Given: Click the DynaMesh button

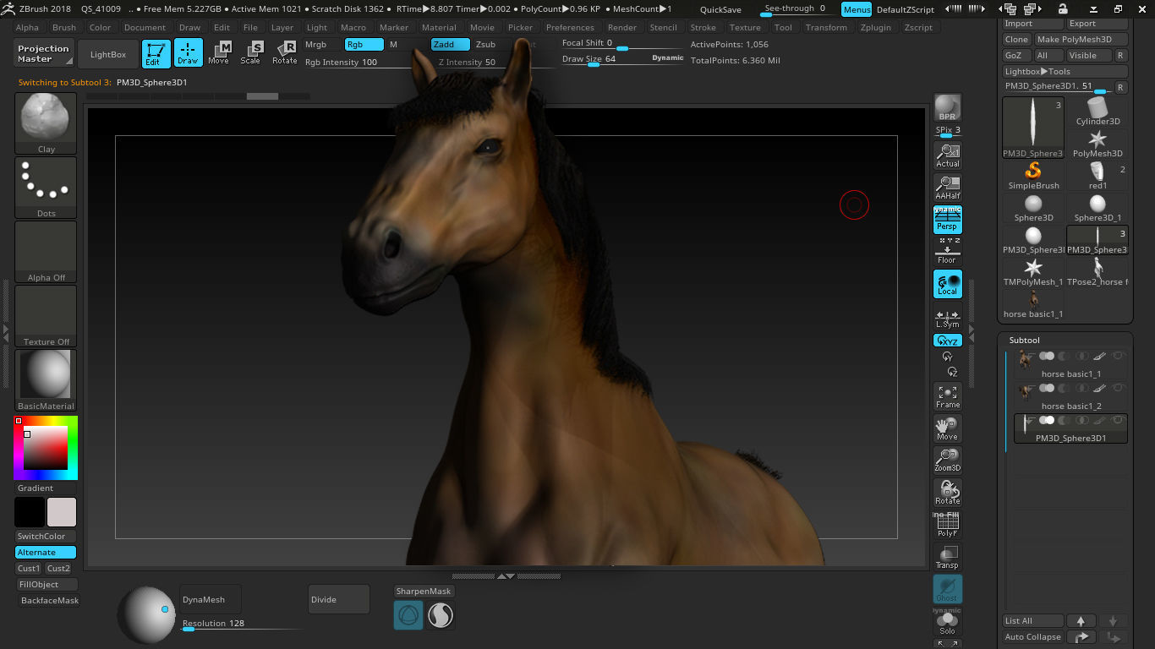Looking at the screenshot, I should pyautogui.click(x=211, y=599).
